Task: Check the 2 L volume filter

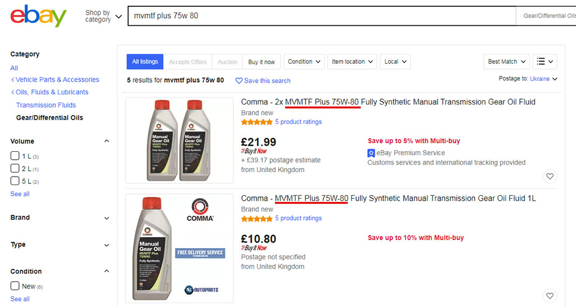Action: click(x=15, y=168)
